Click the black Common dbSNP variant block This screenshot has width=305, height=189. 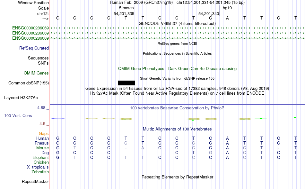click(126, 83)
